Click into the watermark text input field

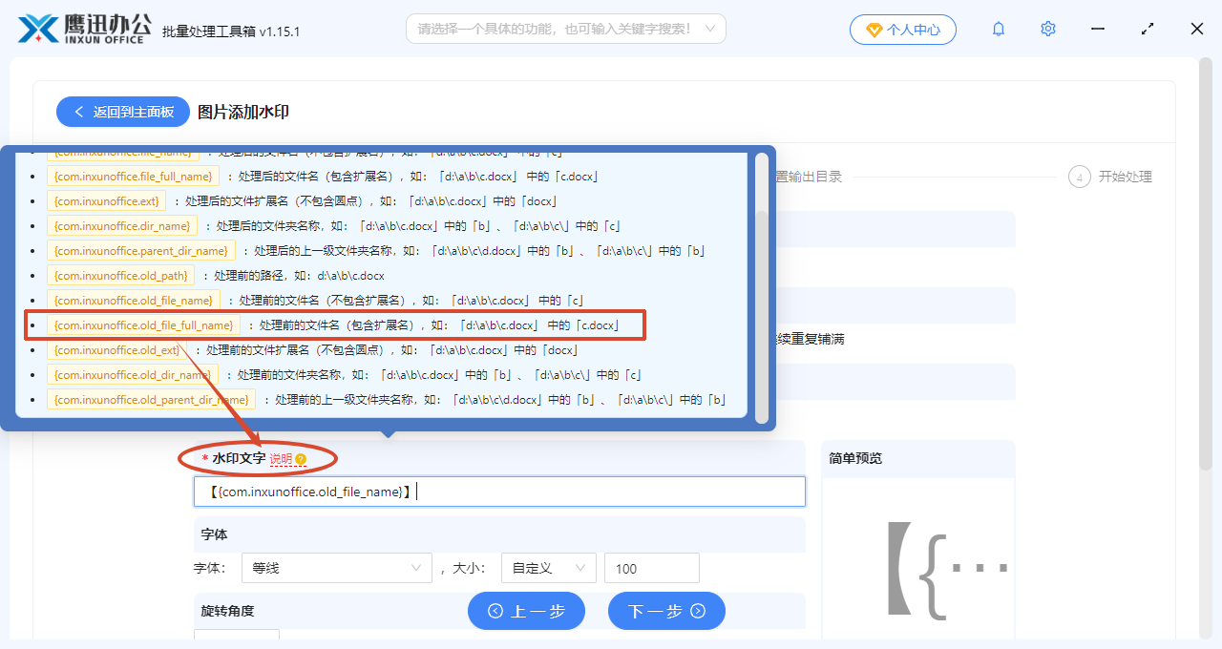[499, 492]
